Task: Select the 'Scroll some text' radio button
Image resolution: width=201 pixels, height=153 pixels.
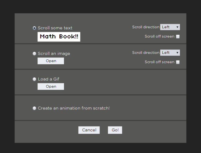Action: pos(34,28)
